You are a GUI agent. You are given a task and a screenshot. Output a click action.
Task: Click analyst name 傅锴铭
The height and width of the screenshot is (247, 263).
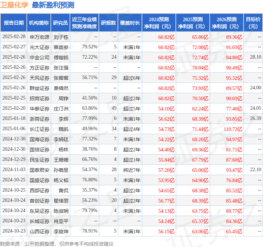pyautogui.click(x=61, y=58)
